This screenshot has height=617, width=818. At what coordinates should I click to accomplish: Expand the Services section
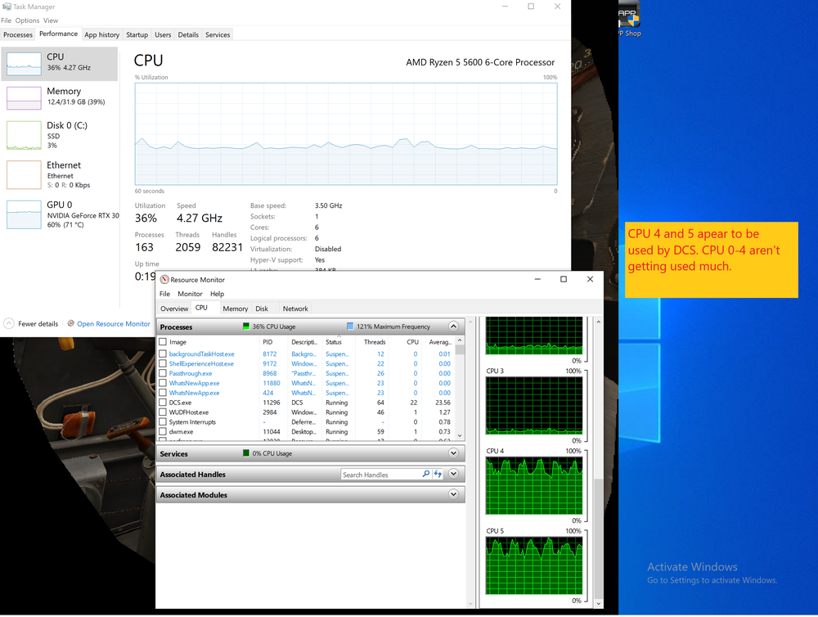[x=453, y=453]
